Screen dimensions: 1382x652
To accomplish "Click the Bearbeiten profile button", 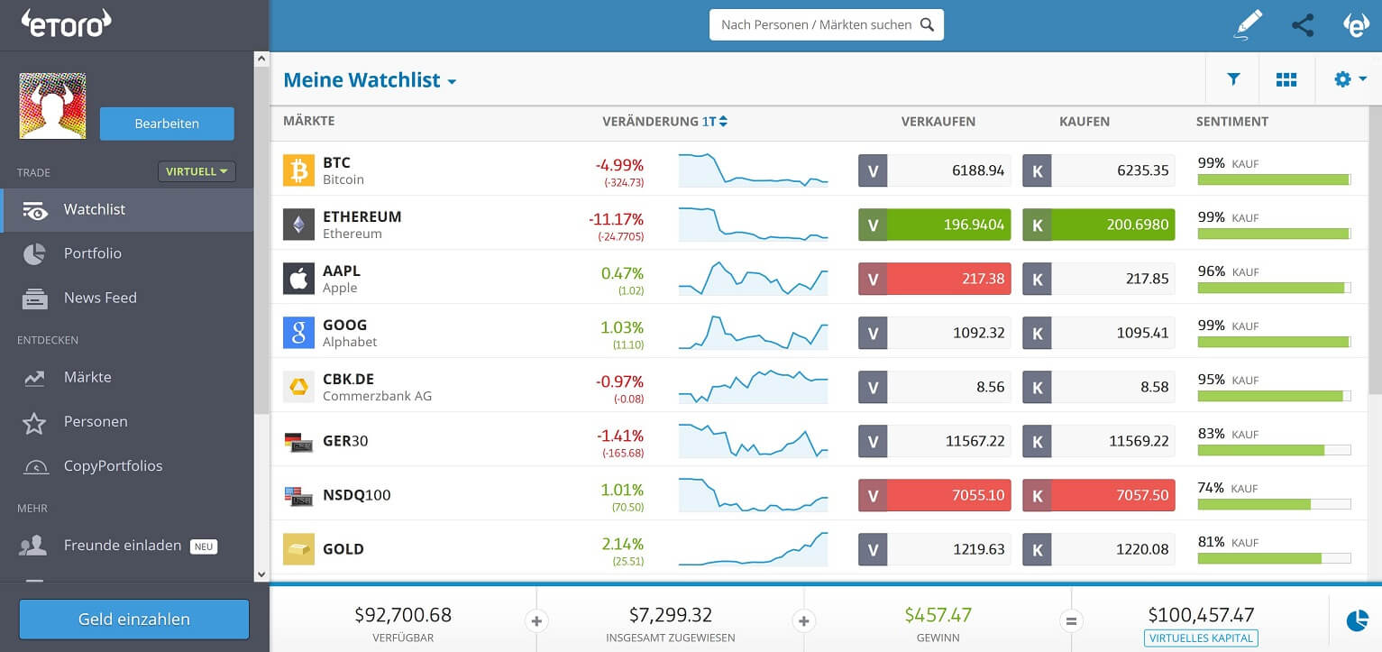I will (167, 124).
